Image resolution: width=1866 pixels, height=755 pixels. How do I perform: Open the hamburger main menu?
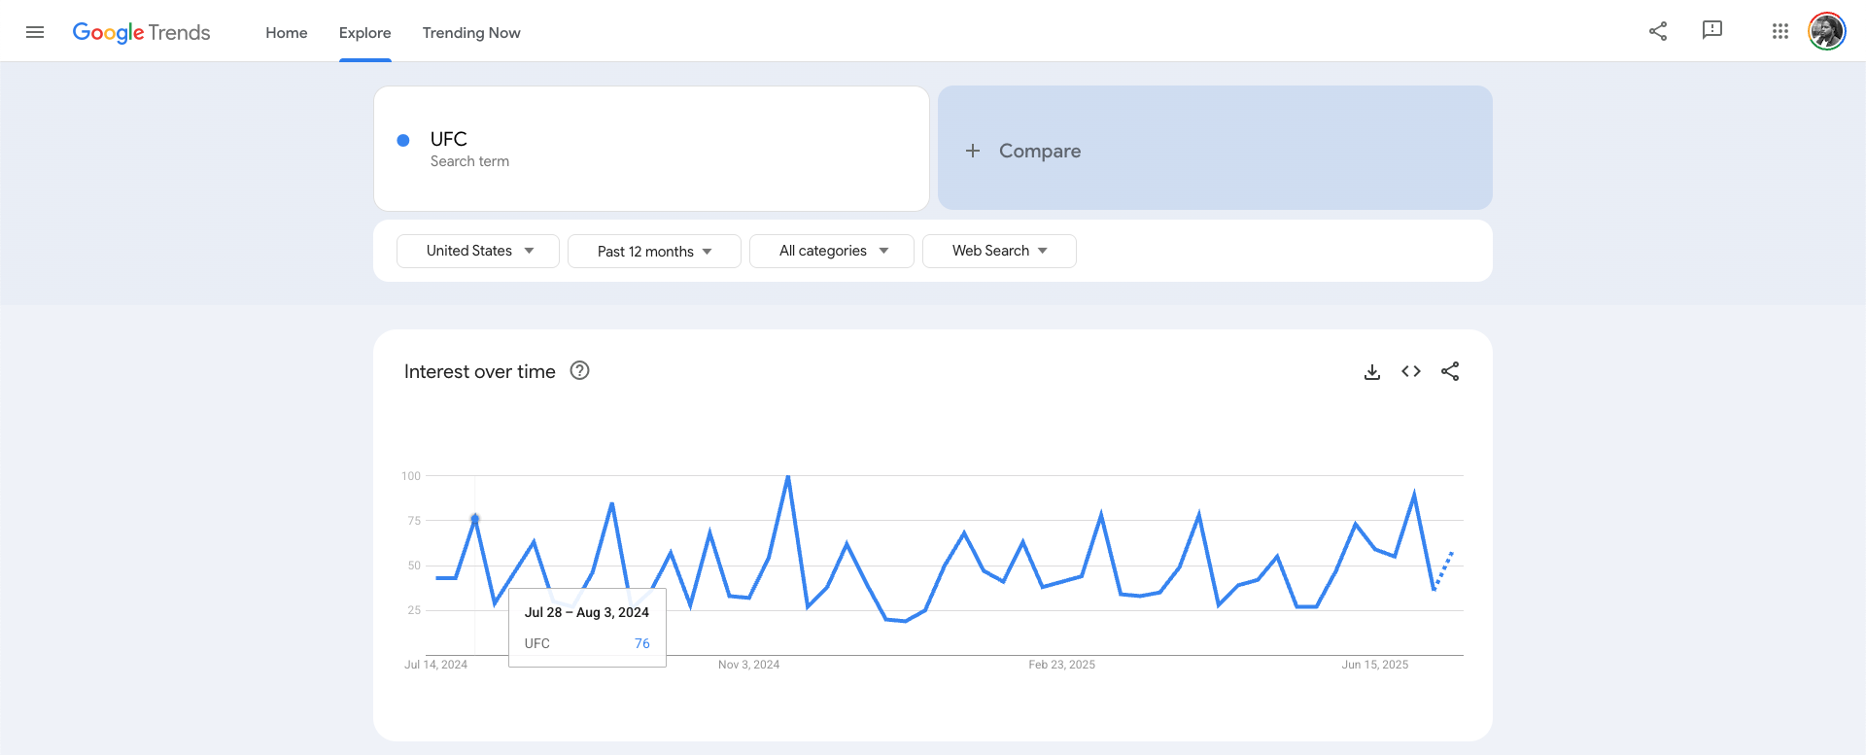click(35, 32)
